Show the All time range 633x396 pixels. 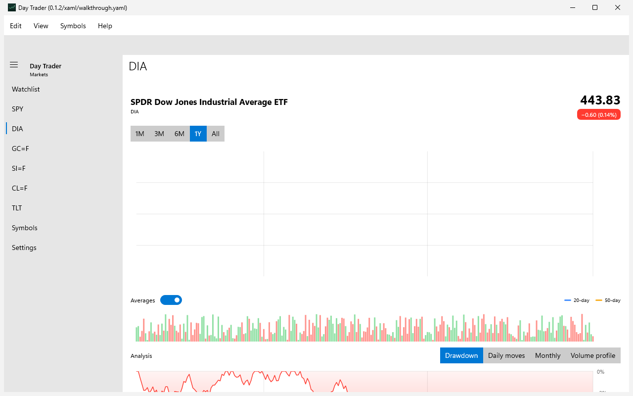[216, 134]
